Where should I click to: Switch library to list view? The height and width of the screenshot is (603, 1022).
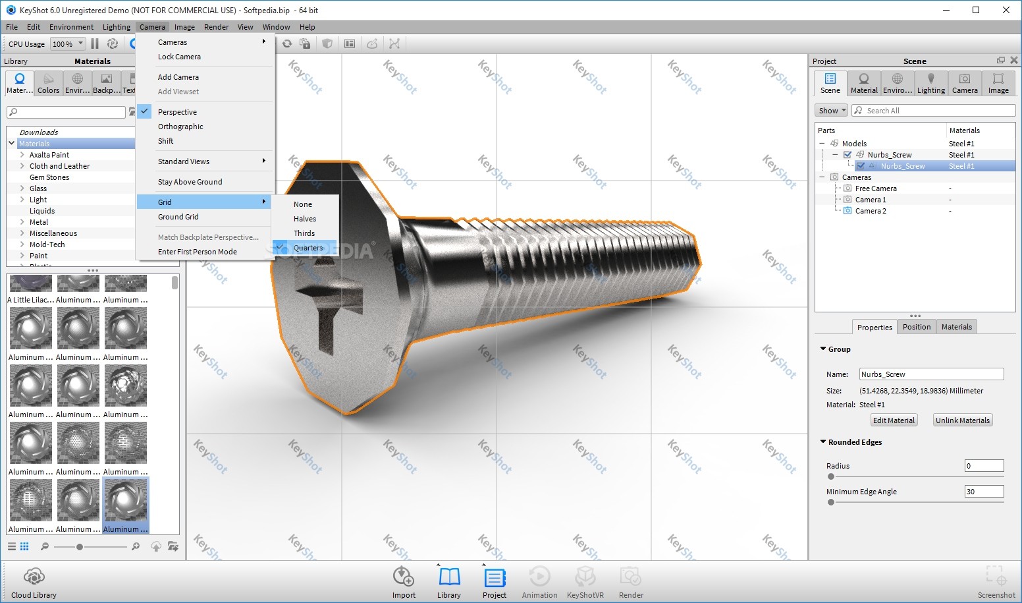click(x=11, y=546)
